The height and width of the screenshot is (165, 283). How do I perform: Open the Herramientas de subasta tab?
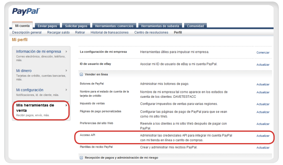click(160, 26)
